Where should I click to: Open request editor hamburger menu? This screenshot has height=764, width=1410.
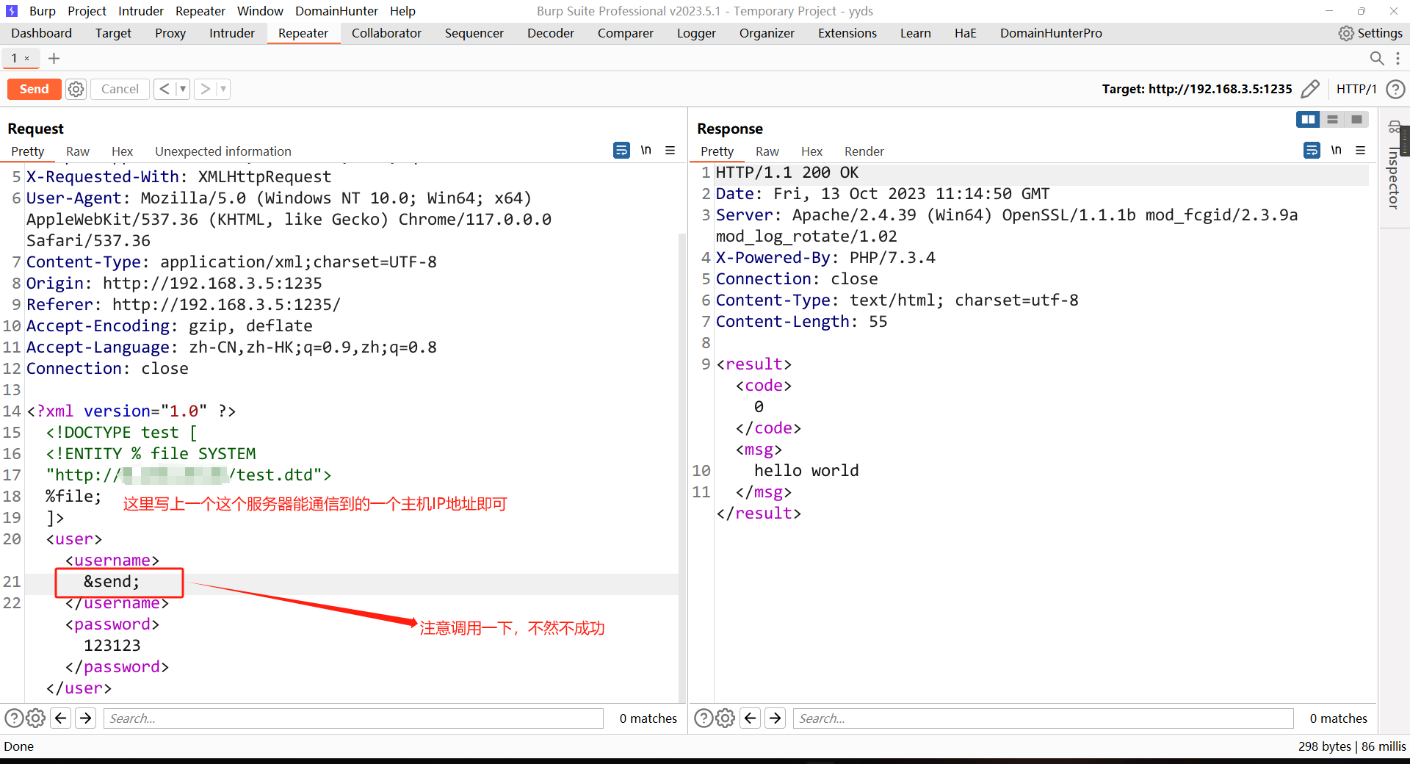[x=670, y=151]
